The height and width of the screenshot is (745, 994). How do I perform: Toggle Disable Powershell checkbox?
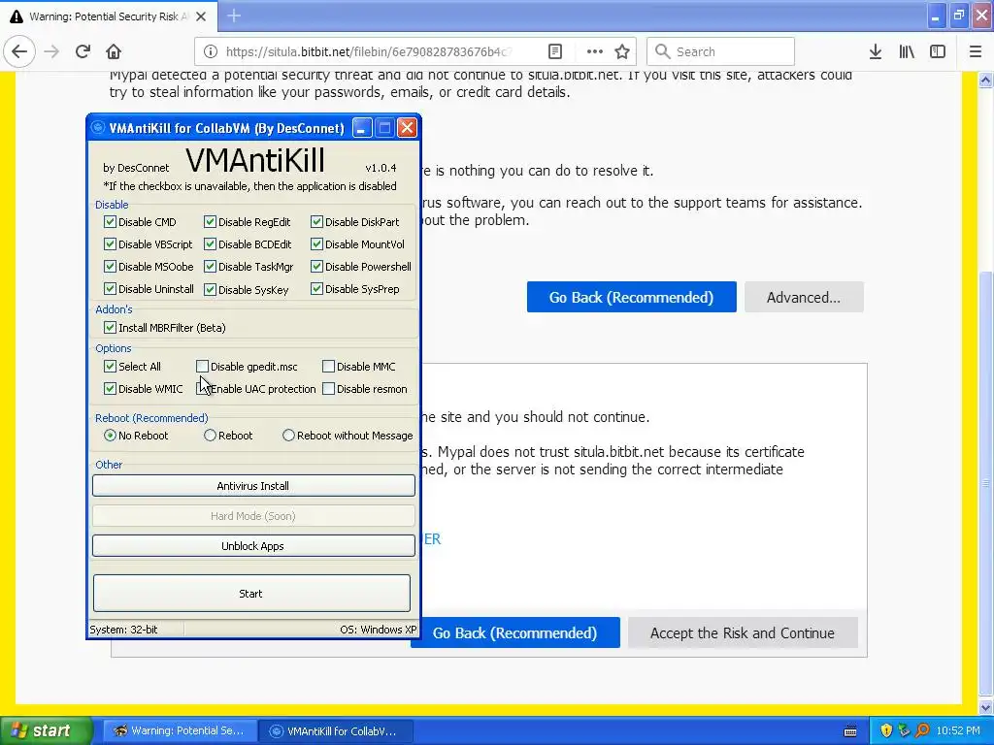(x=316, y=267)
